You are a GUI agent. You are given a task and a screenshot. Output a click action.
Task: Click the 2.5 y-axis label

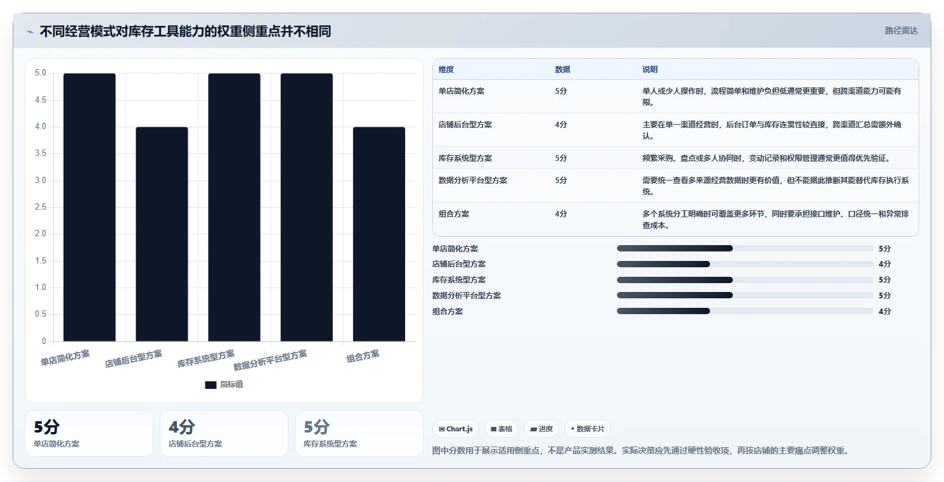[x=41, y=207]
